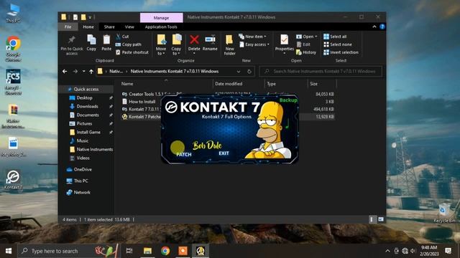This screenshot has height=258, width=460.
Task: Collapse the ribbon with the chevron
Action: tap(374, 27)
